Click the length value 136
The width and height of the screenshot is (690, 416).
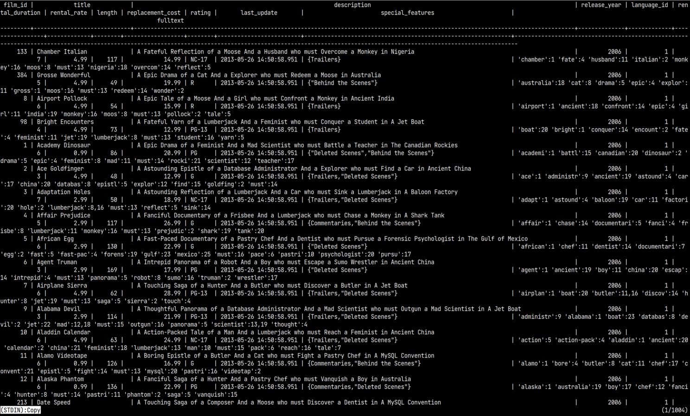(x=112, y=387)
